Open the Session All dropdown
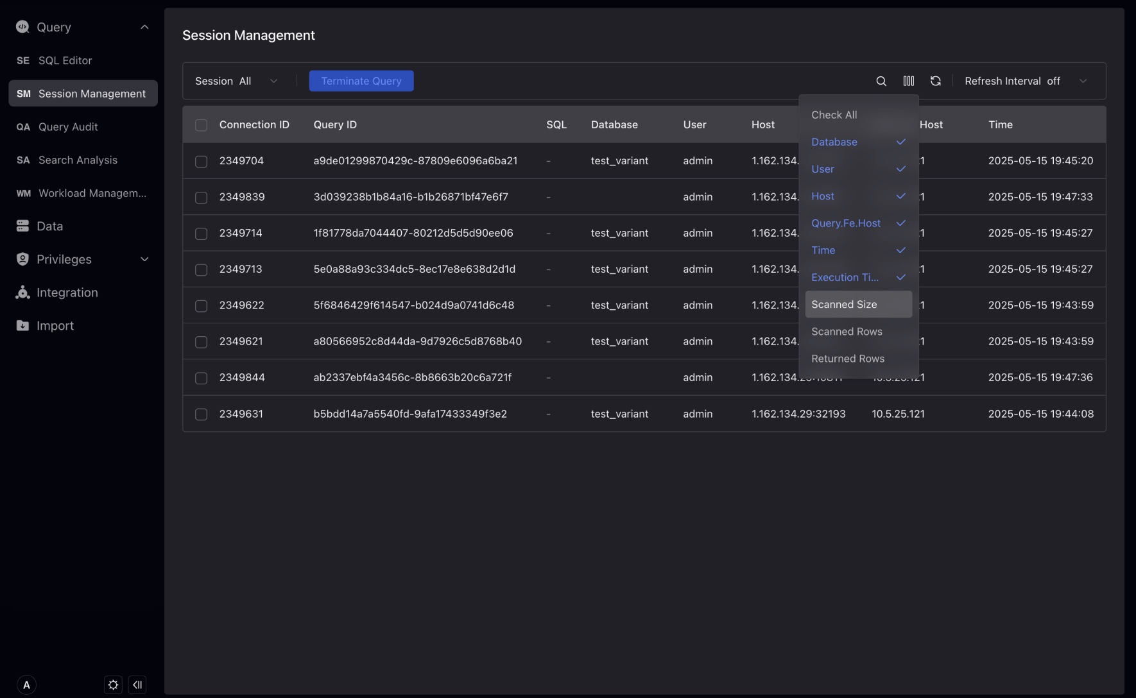Viewport: 1136px width, 698px height. pyautogui.click(x=237, y=81)
